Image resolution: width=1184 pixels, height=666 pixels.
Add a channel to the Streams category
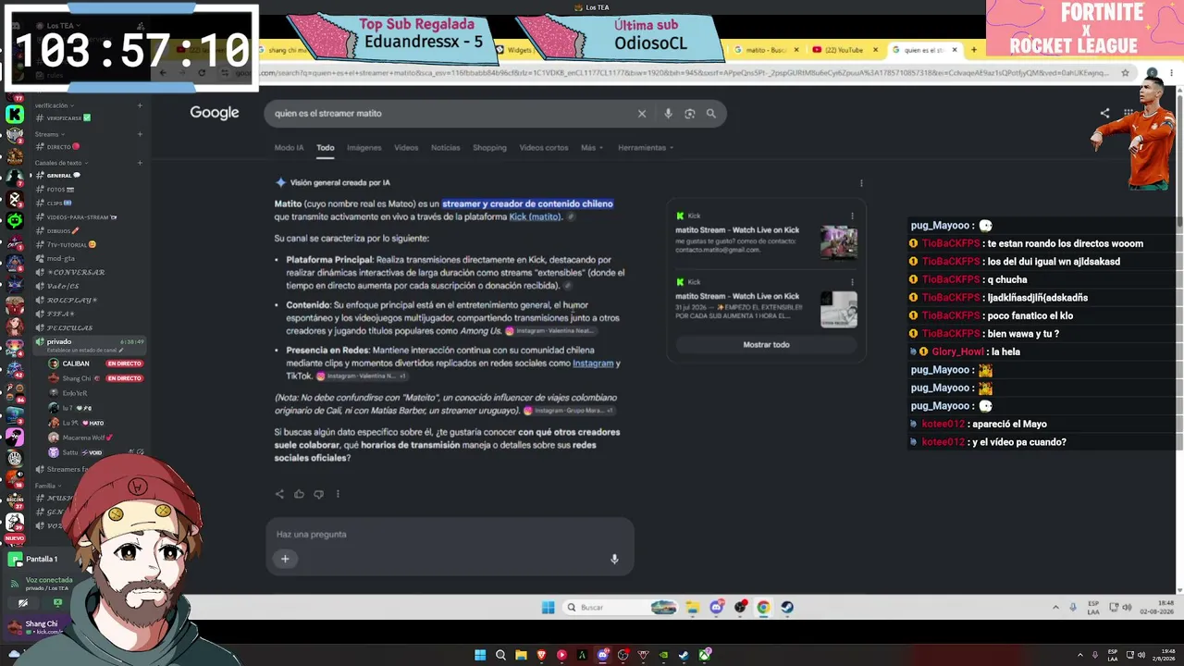pyautogui.click(x=140, y=134)
